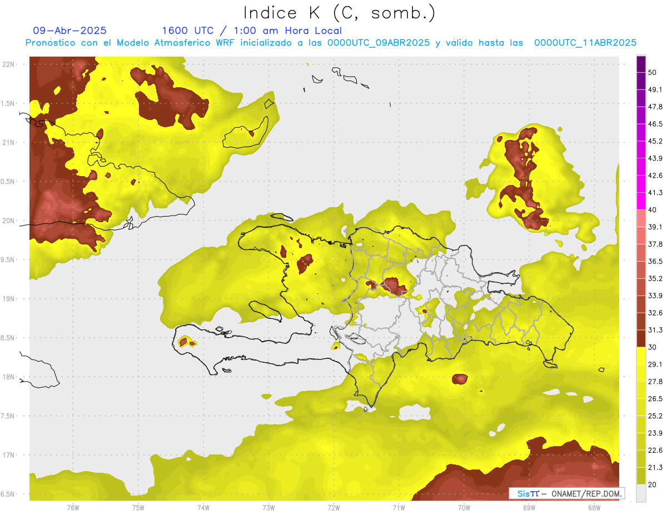Select the "75W" longitude label
The height and width of the screenshot is (515, 667).
click(x=138, y=507)
